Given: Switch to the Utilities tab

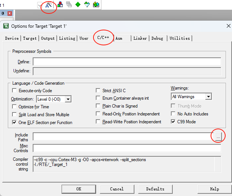Looking at the screenshot, I should (179, 38).
